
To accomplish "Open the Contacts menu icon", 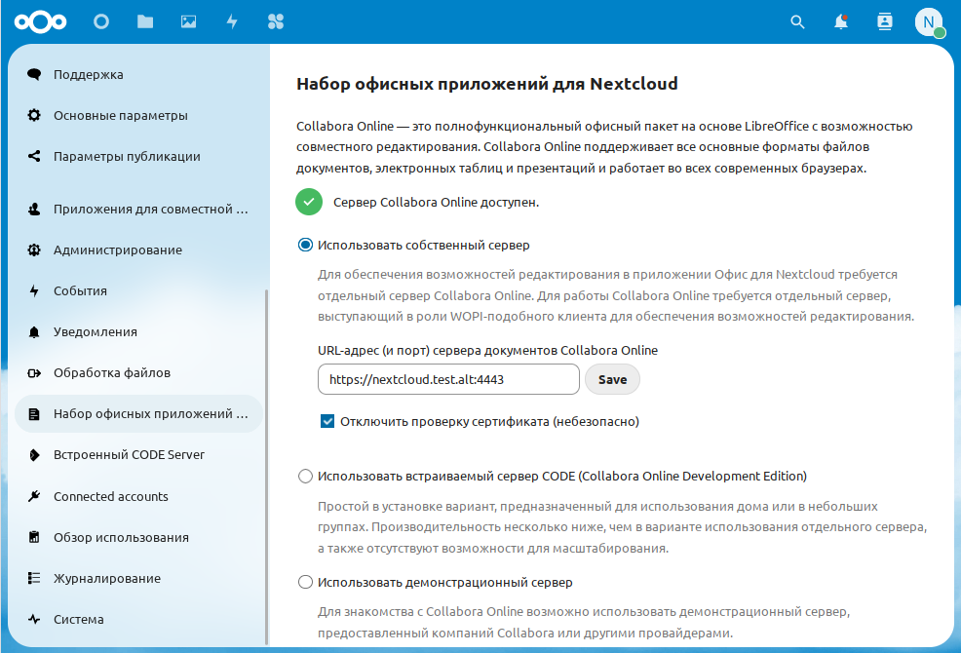I will tap(884, 22).
